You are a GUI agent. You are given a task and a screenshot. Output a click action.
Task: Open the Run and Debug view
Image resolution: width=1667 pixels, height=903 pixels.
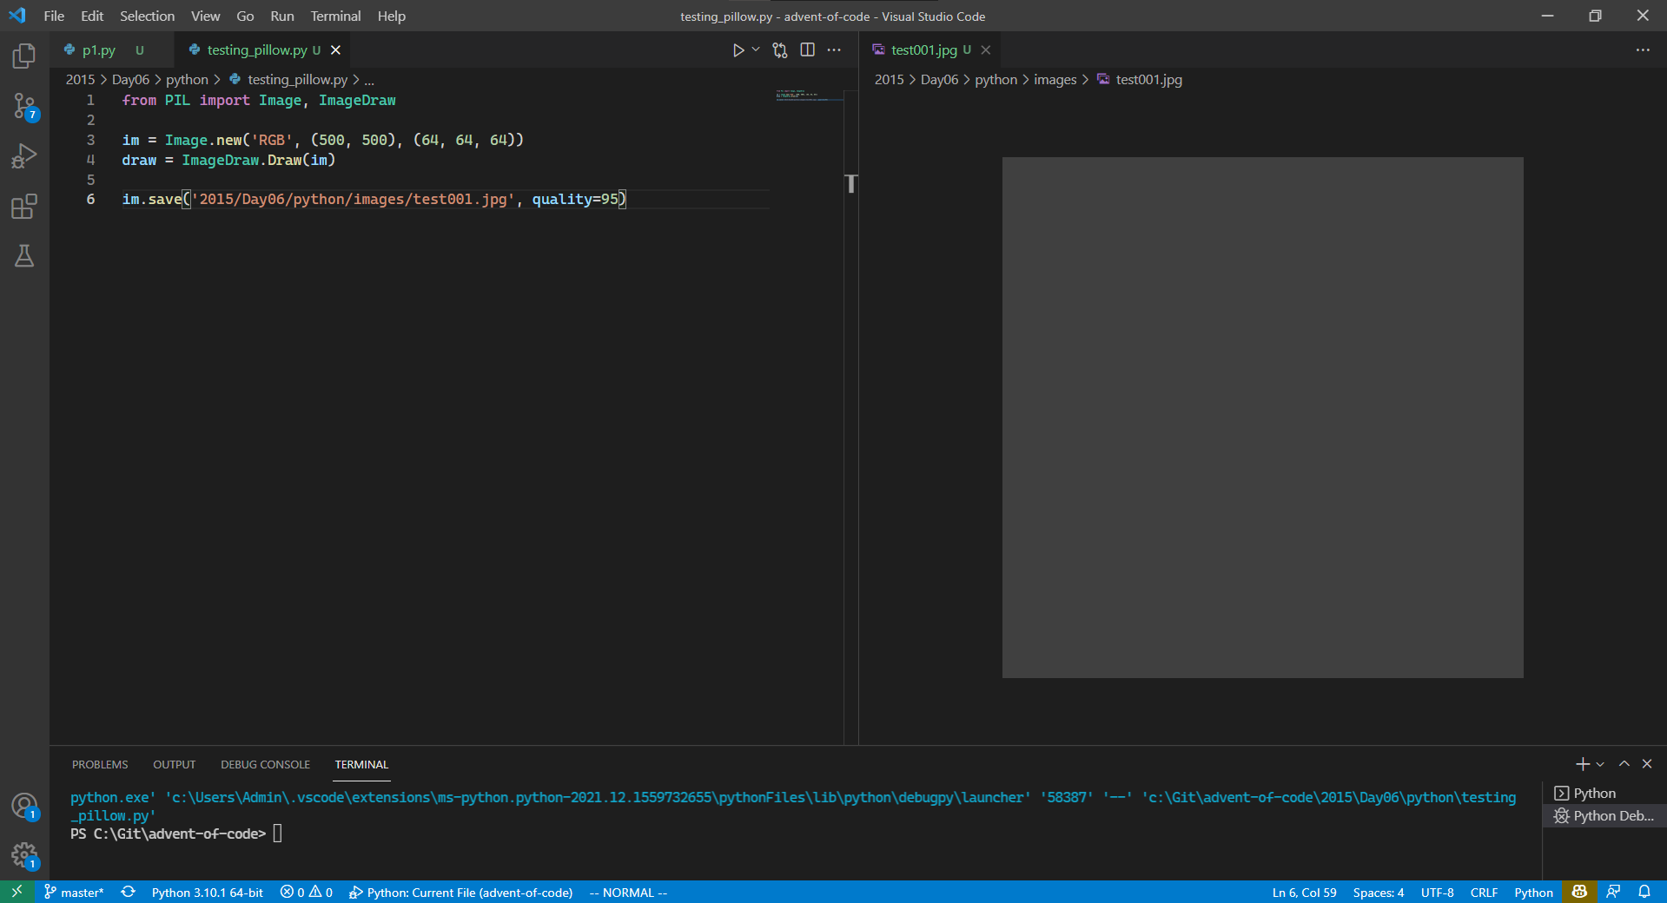click(x=24, y=156)
